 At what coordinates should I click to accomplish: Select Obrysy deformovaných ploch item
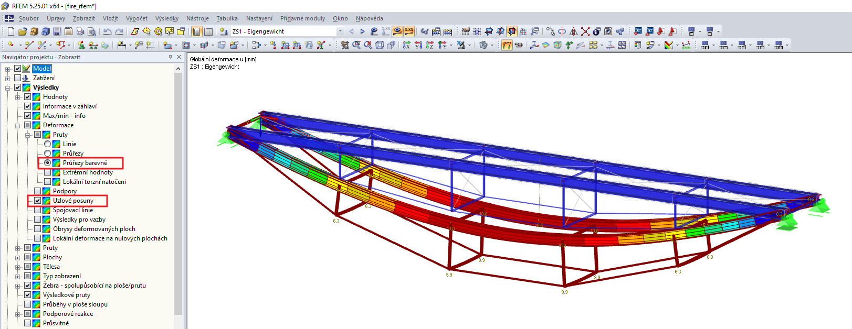tap(94, 229)
